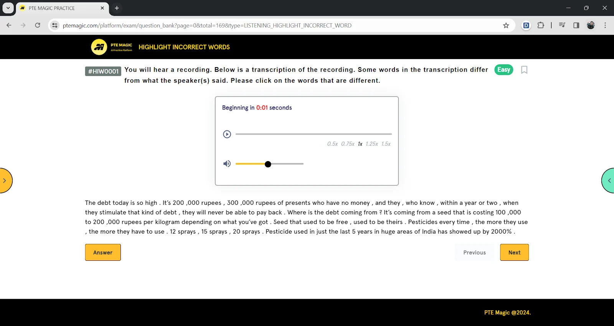614x326 pixels.
Task: Set playback speed to 0.75x
Action: point(348,144)
